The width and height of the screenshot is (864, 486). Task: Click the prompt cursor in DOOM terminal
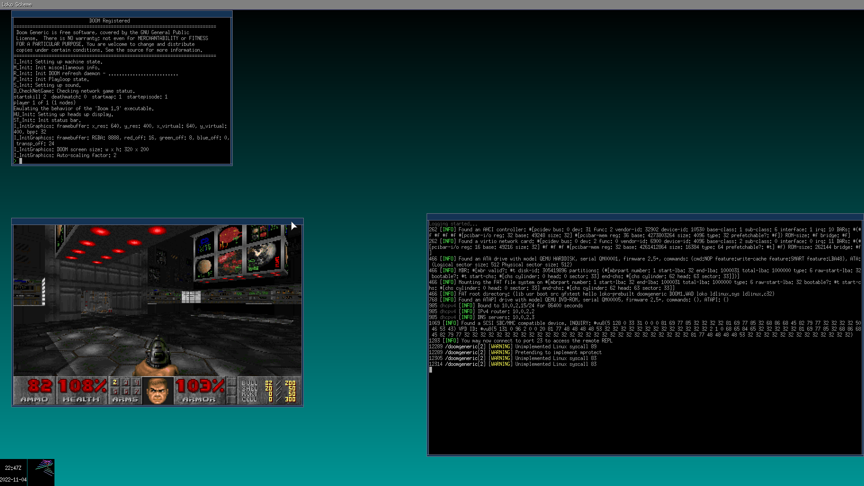pyautogui.click(x=20, y=161)
